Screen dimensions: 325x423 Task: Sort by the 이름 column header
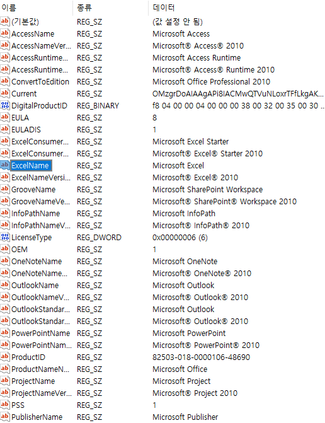pyautogui.click(x=9, y=8)
